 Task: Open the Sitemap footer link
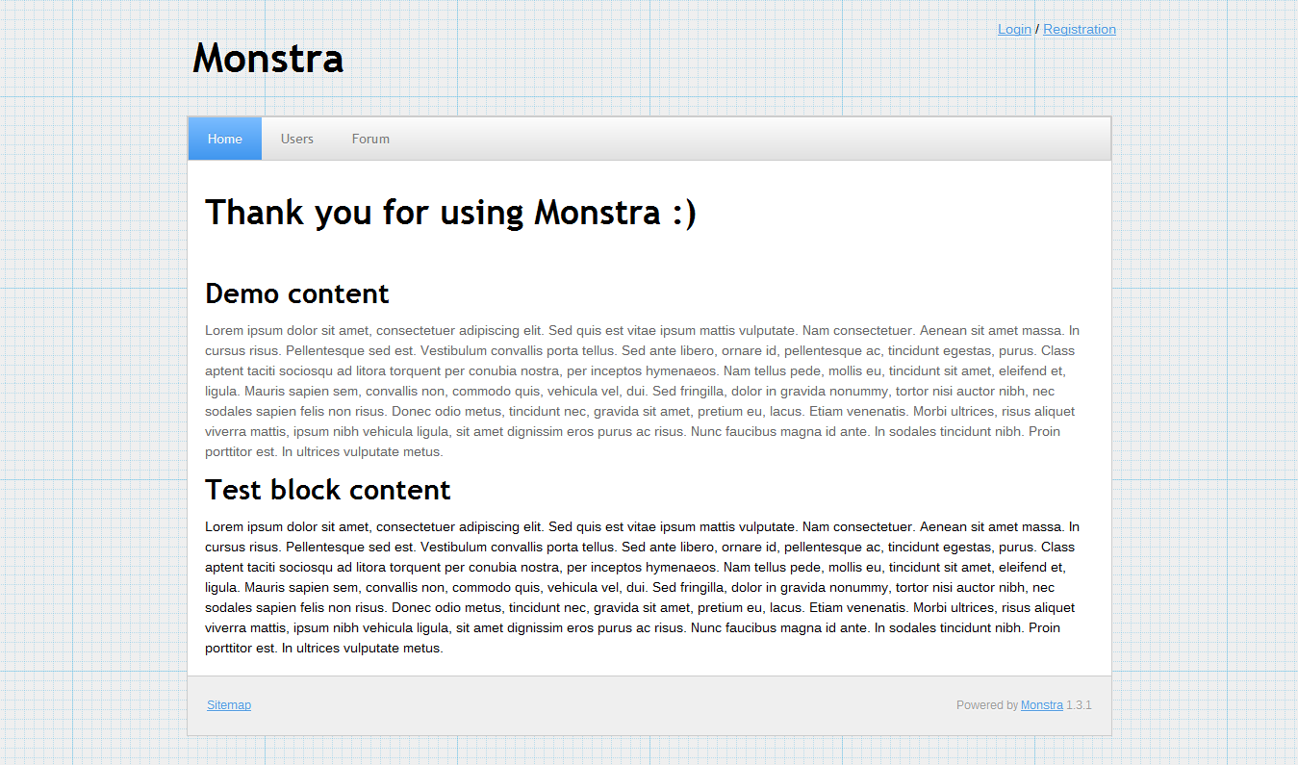click(229, 705)
